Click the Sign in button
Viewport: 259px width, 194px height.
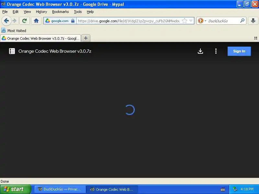coord(239,51)
